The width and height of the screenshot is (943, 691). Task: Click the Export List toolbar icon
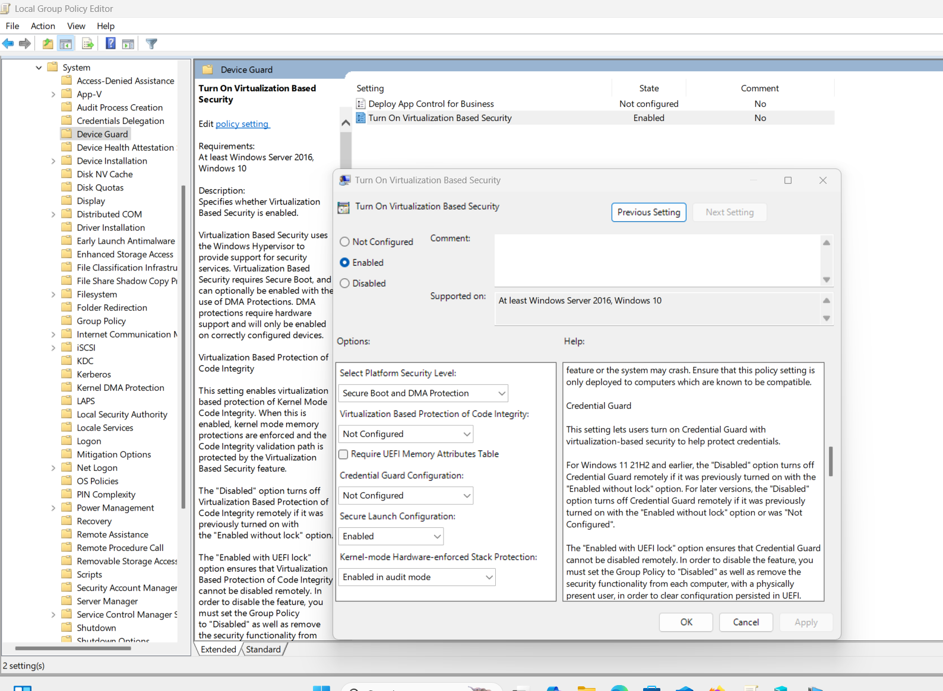88,44
